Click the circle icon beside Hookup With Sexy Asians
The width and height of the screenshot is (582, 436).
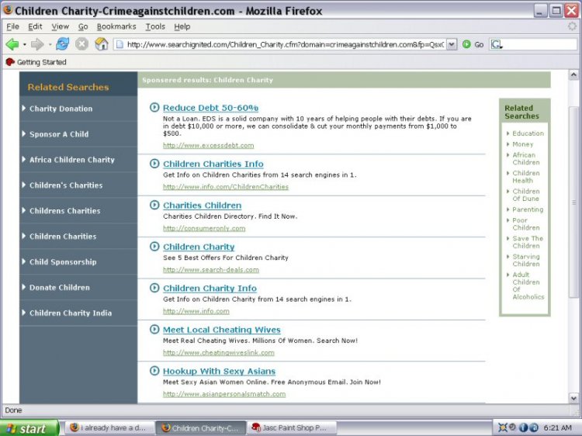[x=154, y=371]
